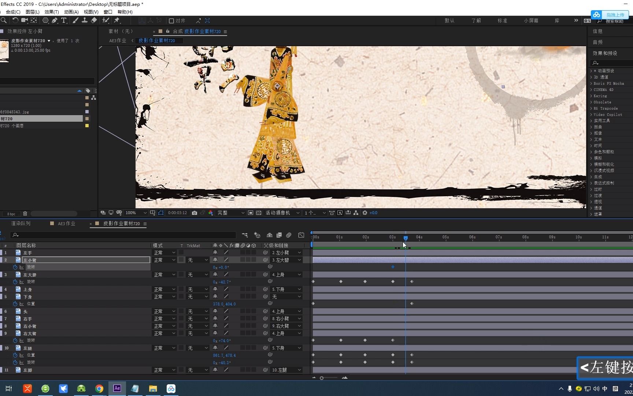Viewport: 633px width, 396px height.
Task: Select the Roto Brush tool
Action: coord(105,21)
